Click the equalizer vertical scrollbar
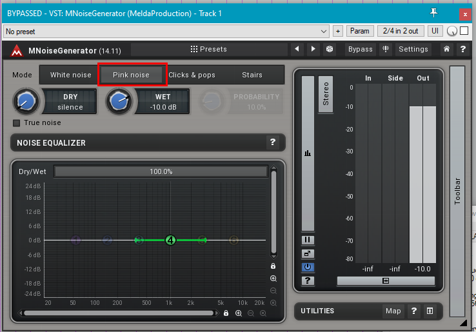Viewport: 476px width, 332px height. click(x=273, y=212)
